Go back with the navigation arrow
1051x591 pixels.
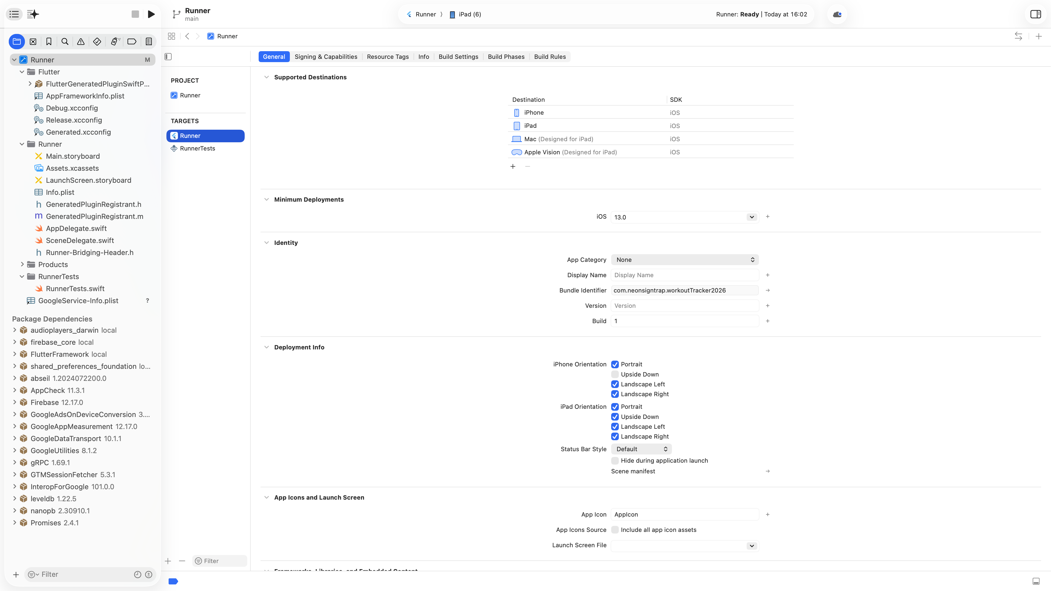[187, 36]
